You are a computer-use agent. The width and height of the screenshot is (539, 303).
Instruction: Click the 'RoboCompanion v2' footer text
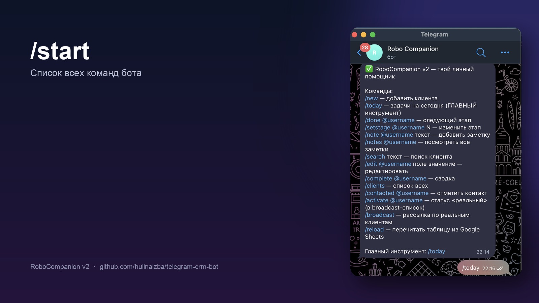point(60,267)
